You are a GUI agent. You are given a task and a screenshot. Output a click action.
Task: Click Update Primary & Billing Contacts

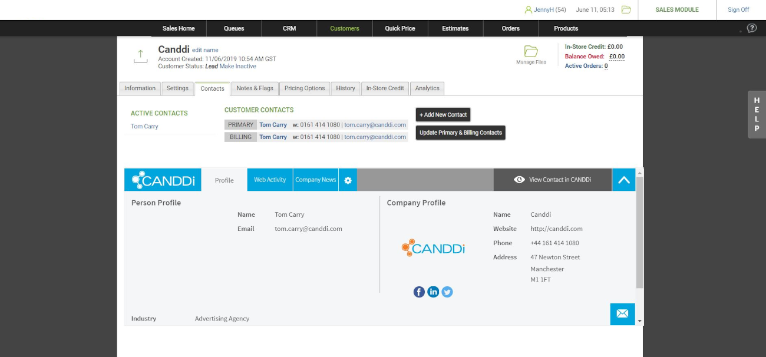(x=461, y=133)
